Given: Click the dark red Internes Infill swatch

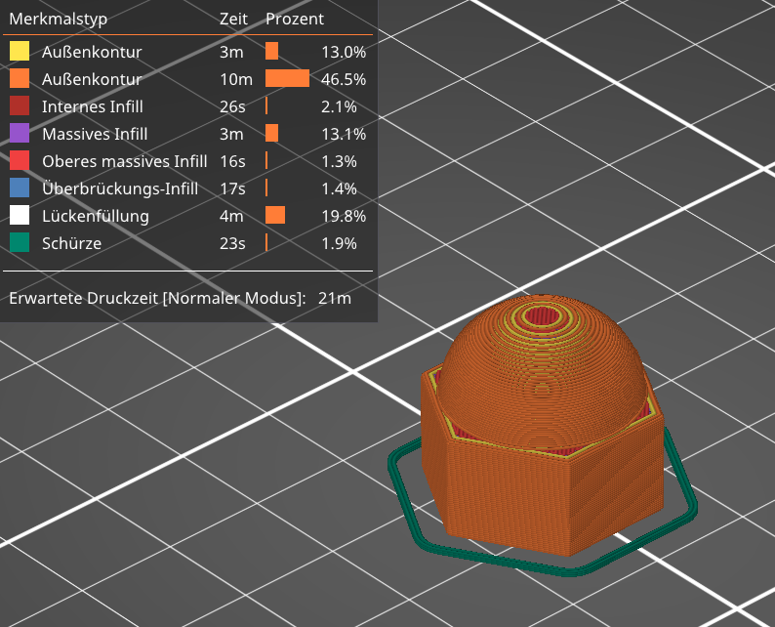Looking at the screenshot, I should click(20, 105).
